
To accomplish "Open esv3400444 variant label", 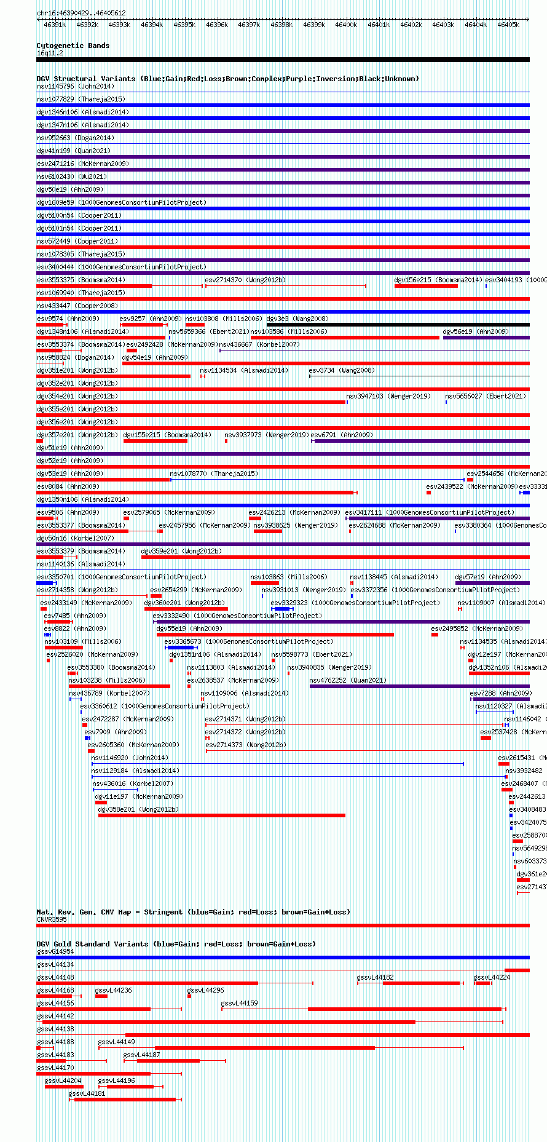I will click(122, 267).
